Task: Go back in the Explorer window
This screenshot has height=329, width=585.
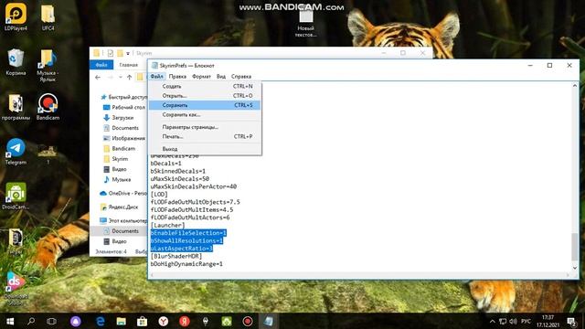Action: pyautogui.click(x=98, y=77)
